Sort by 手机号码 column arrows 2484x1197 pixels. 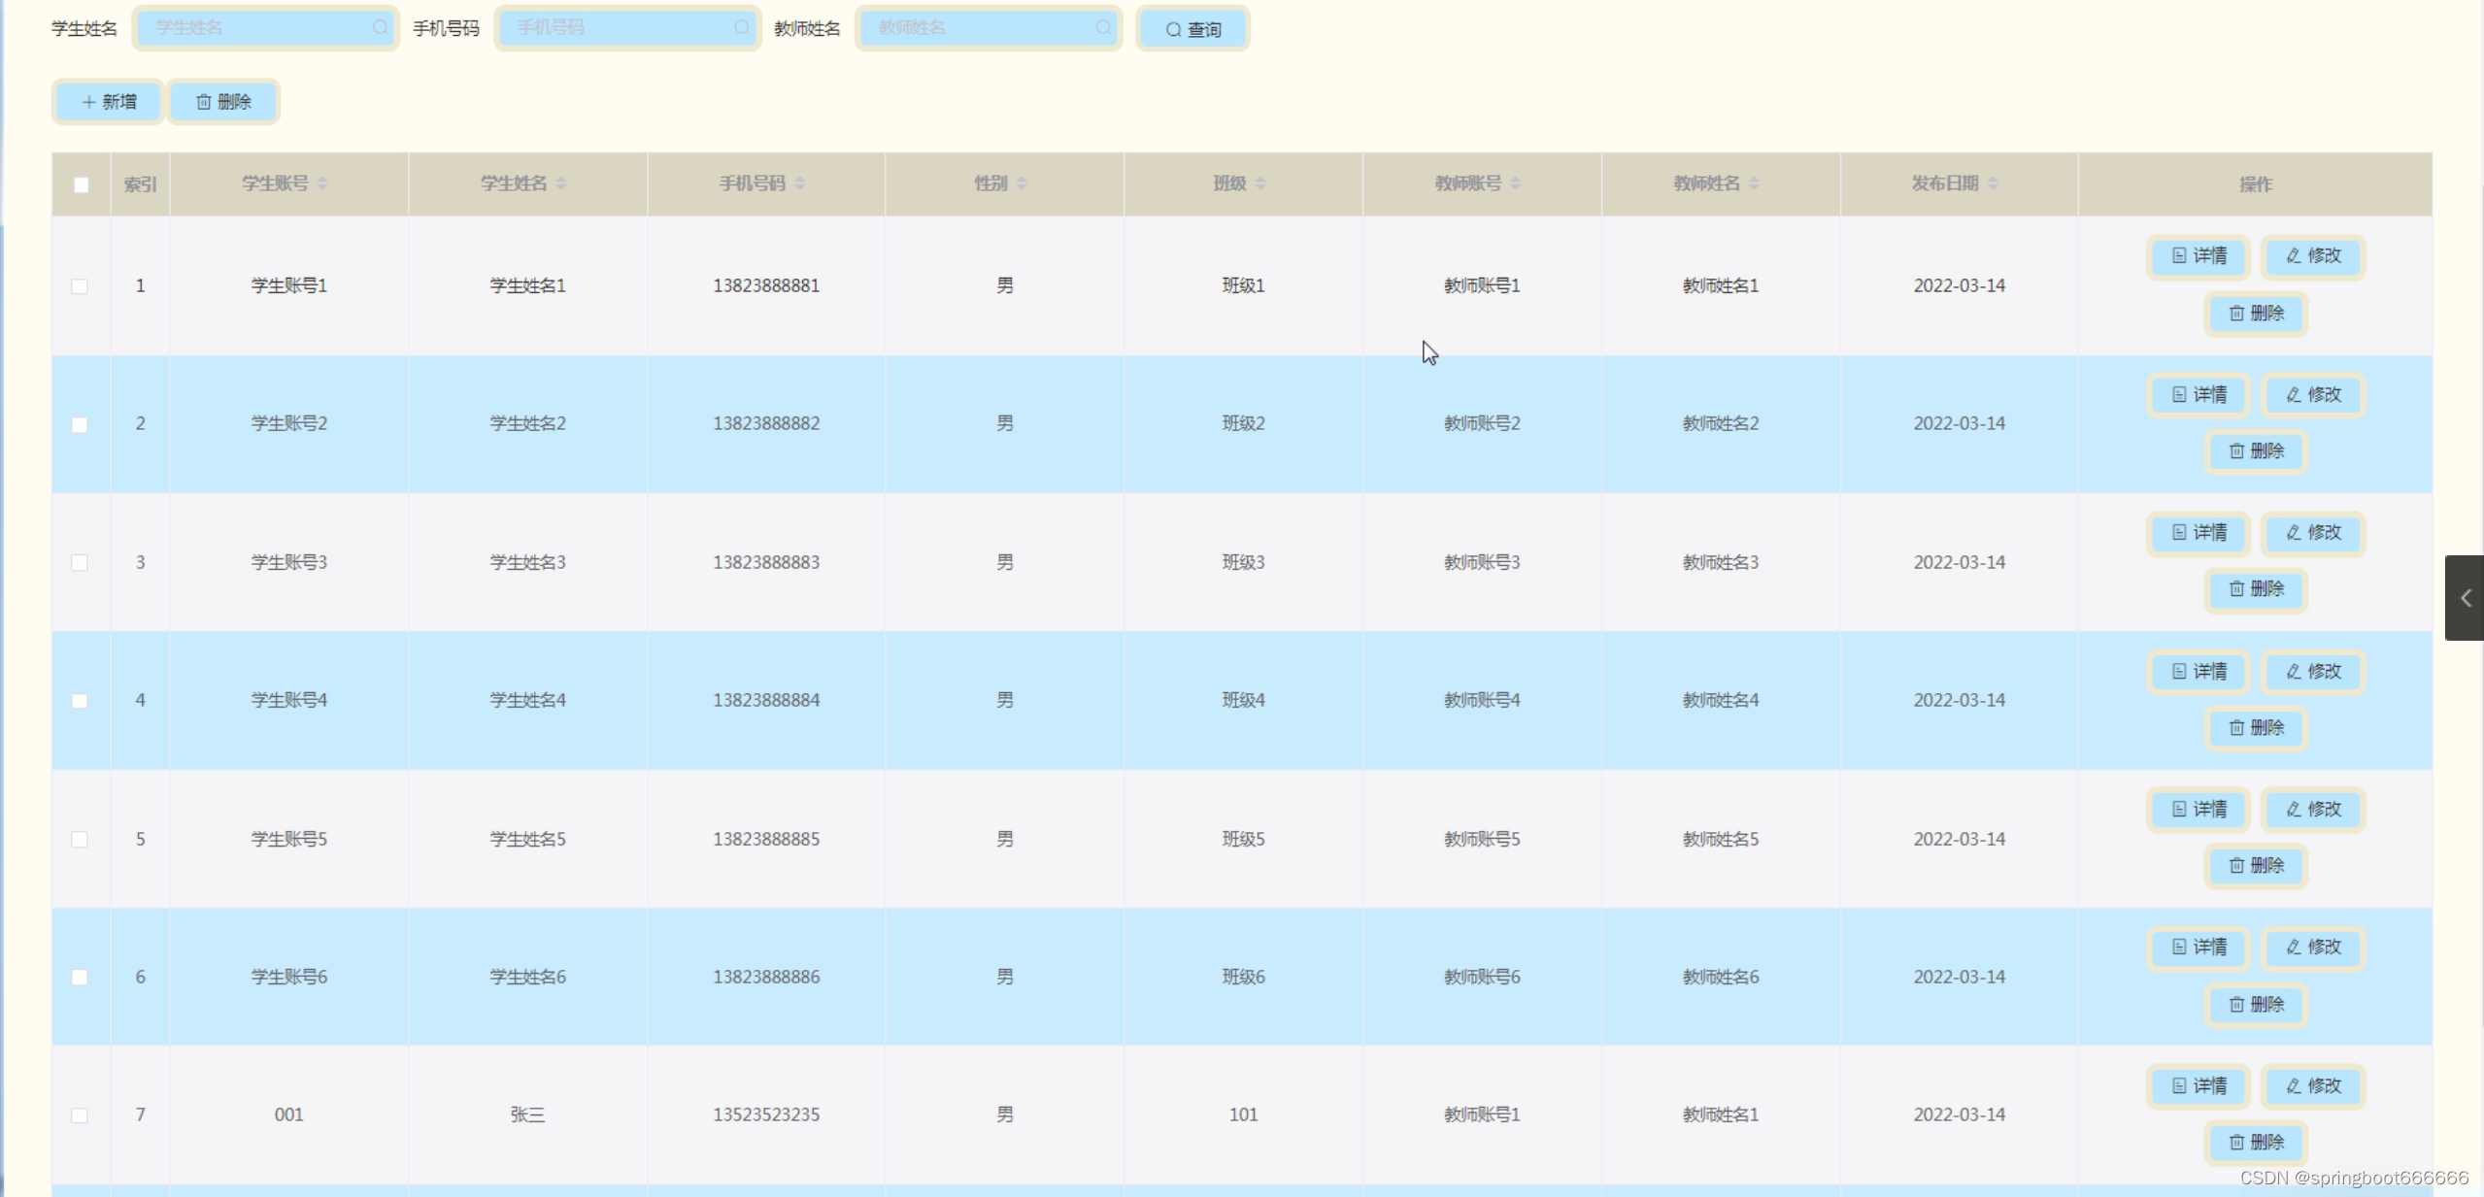[x=800, y=183]
